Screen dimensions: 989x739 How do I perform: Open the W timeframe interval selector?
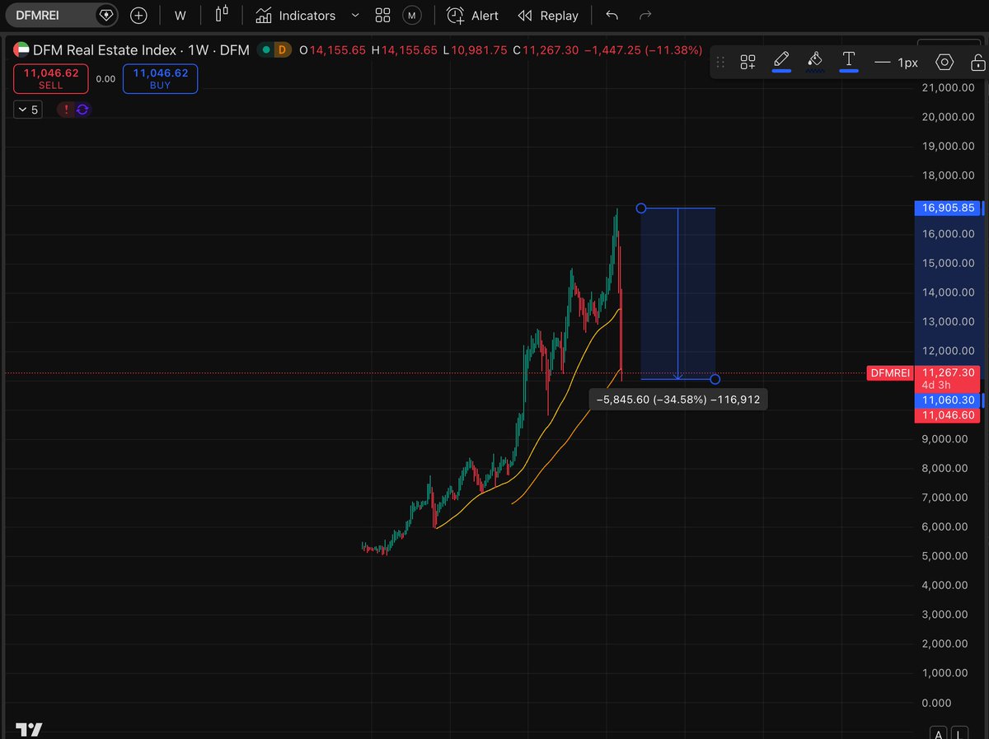tap(180, 16)
